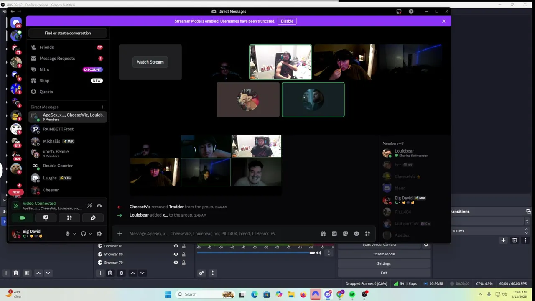The image size is (535, 301).
Task: Toggle visibility of Browser 79 source in OBS
Action: [176, 263]
